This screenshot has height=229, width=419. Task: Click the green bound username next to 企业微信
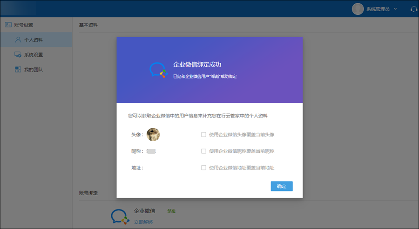(171, 211)
